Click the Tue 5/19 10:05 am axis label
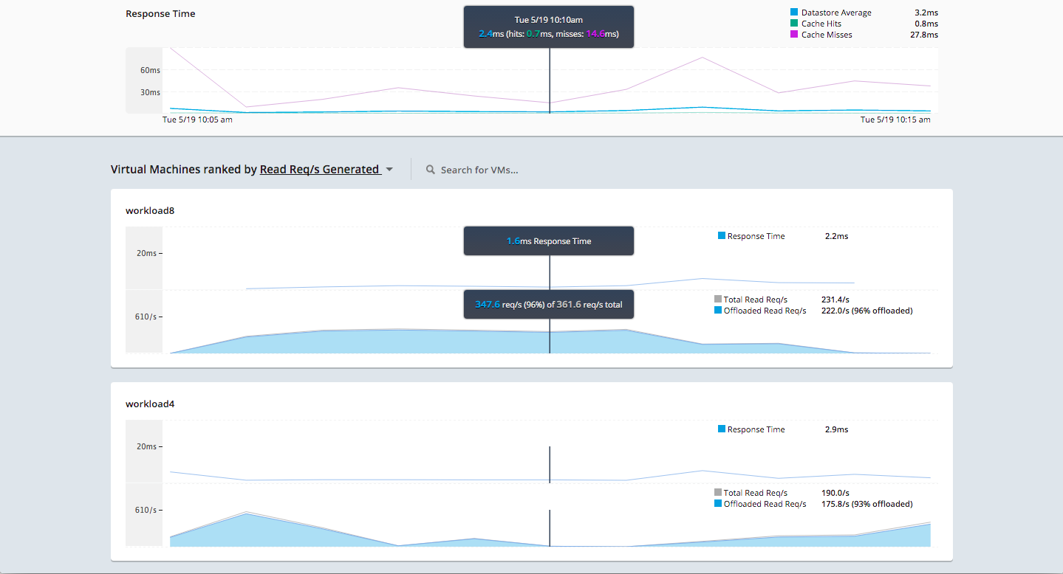This screenshot has width=1063, height=574. pos(197,120)
